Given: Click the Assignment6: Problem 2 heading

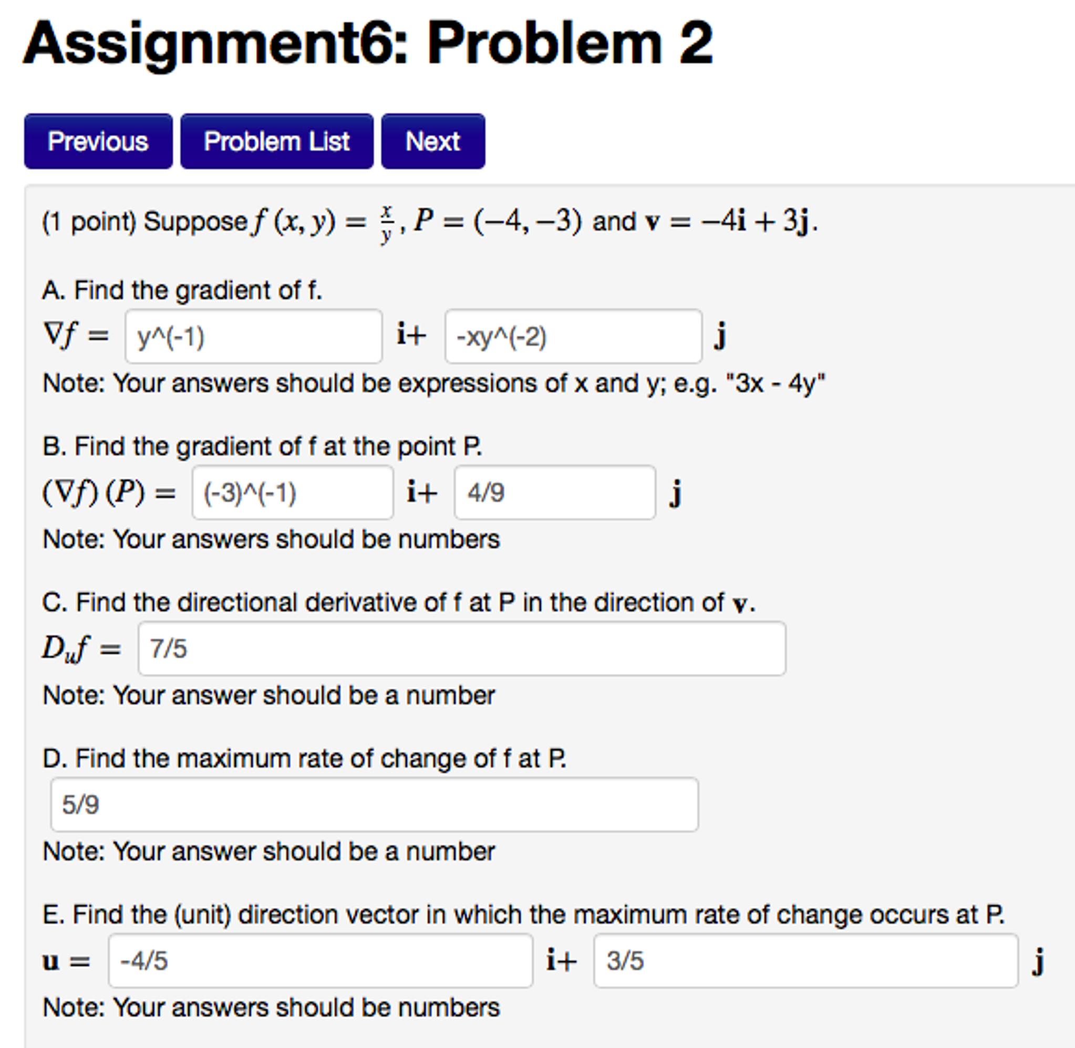Looking at the screenshot, I should (368, 43).
